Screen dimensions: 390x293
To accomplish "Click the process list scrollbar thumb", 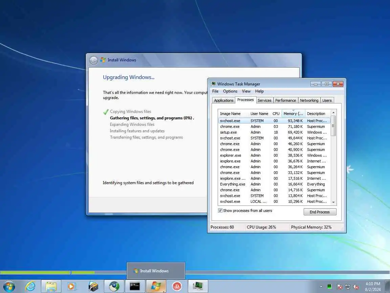I will [333, 126].
